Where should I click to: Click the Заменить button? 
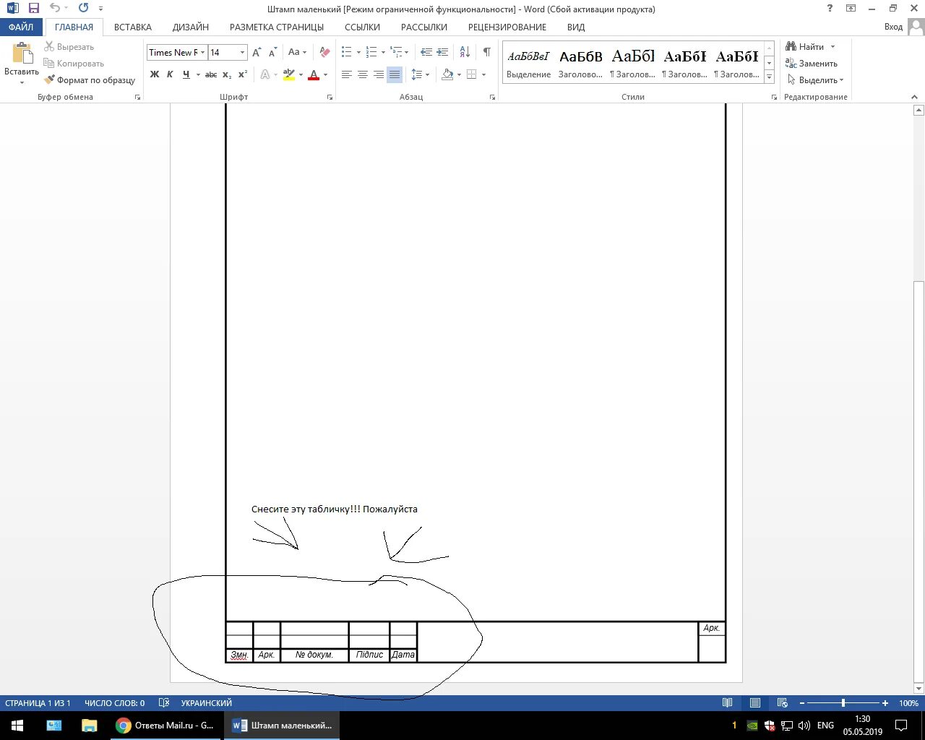pos(812,64)
